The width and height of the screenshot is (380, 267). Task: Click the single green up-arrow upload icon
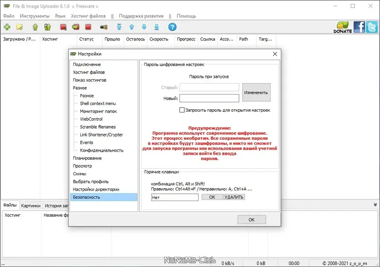pos(35,27)
